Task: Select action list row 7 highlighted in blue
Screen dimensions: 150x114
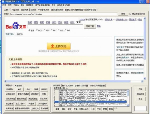Action: pyautogui.click(x=90, y=102)
